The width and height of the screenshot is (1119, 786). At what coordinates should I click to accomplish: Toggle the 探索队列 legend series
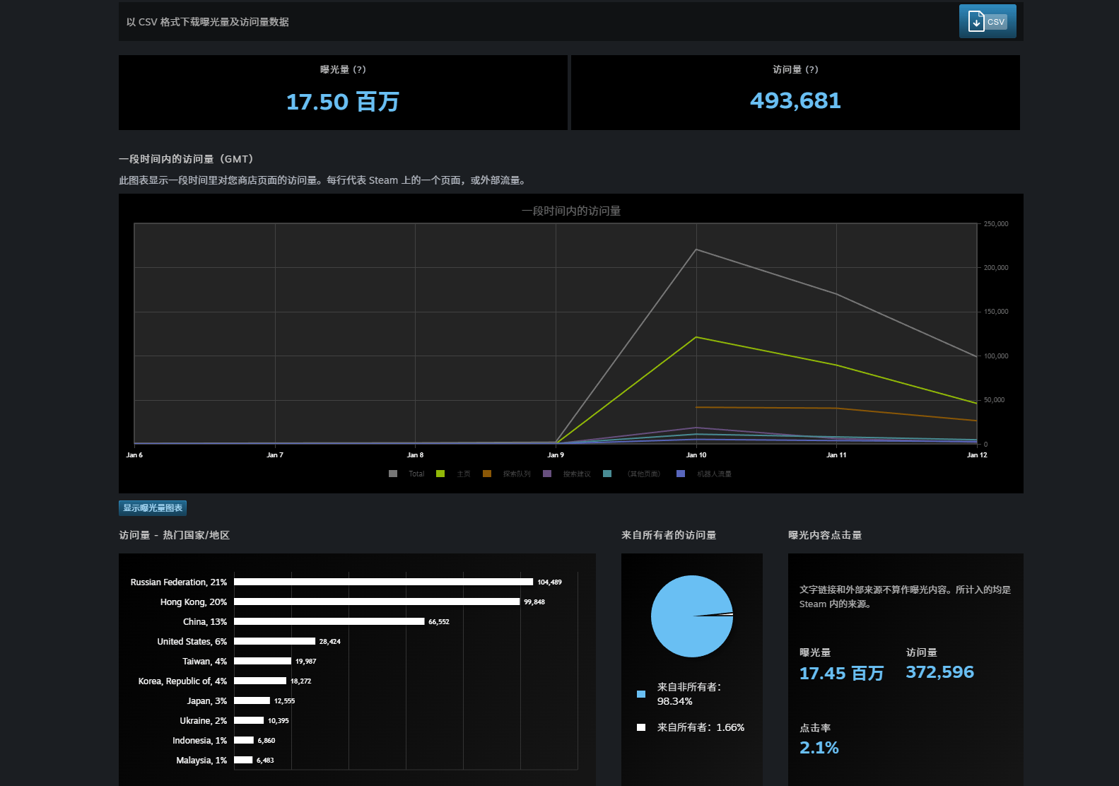pos(516,474)
